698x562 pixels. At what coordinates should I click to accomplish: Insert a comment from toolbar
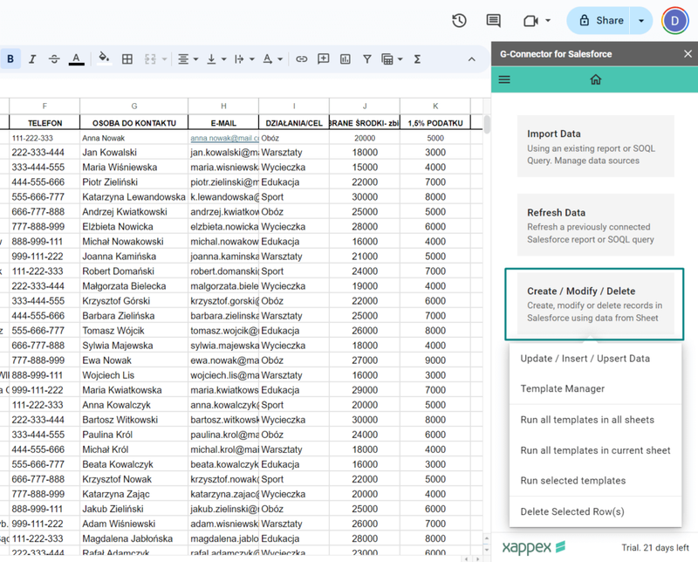pyautogui.click(x=323, y=58)
